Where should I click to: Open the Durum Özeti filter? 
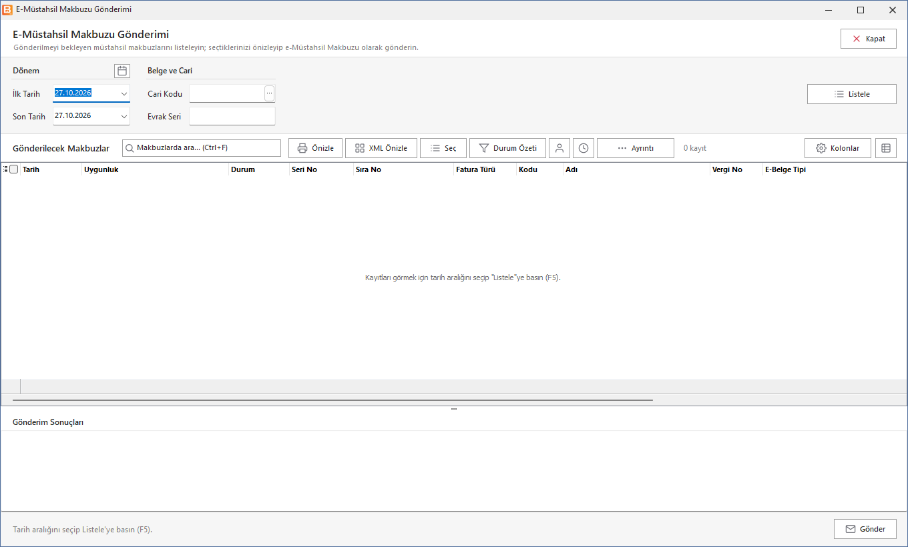(x=507, y=148)
